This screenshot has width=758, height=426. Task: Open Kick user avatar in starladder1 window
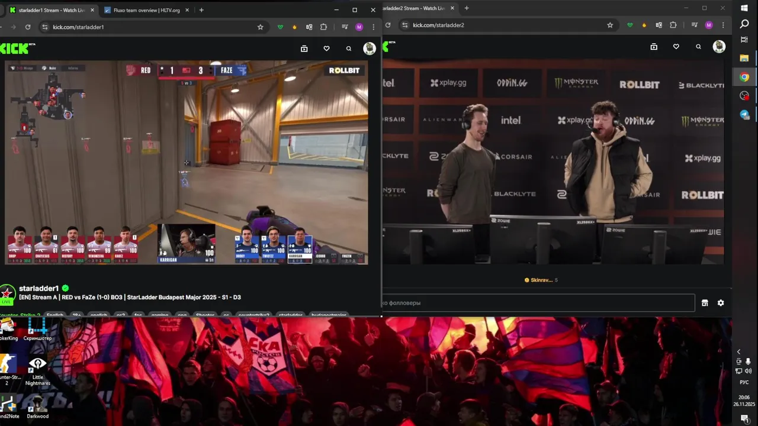pyautogui.click(x=370, y=49)
